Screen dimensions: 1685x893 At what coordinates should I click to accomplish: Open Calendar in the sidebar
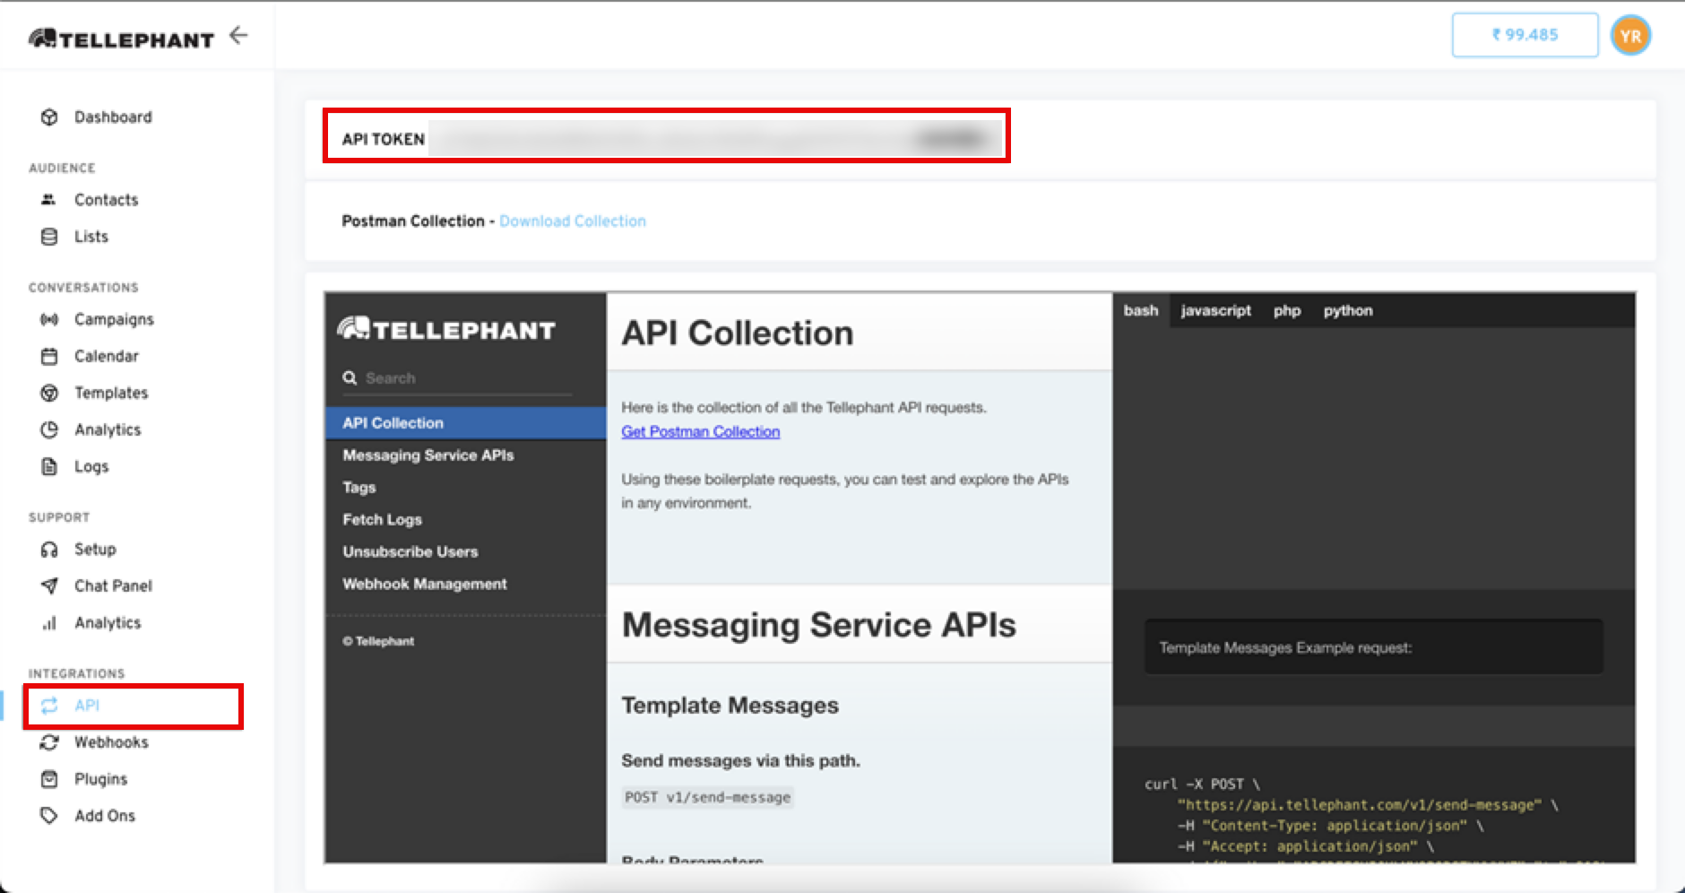[107, 356]
